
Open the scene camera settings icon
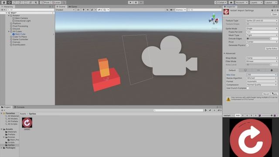[x=172, y=10]
